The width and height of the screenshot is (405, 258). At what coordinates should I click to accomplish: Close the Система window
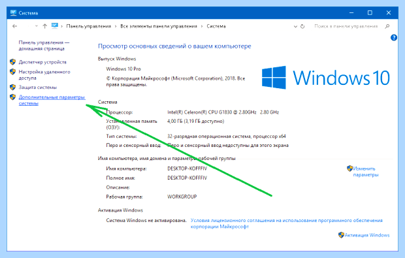click(x=389, y=12)
